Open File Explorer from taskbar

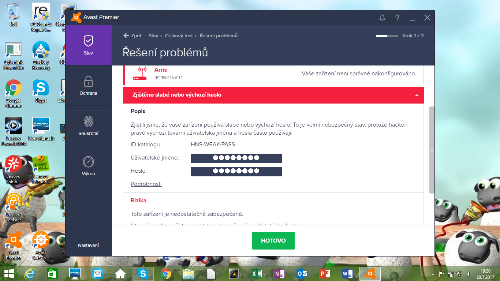tap(188, 273)
